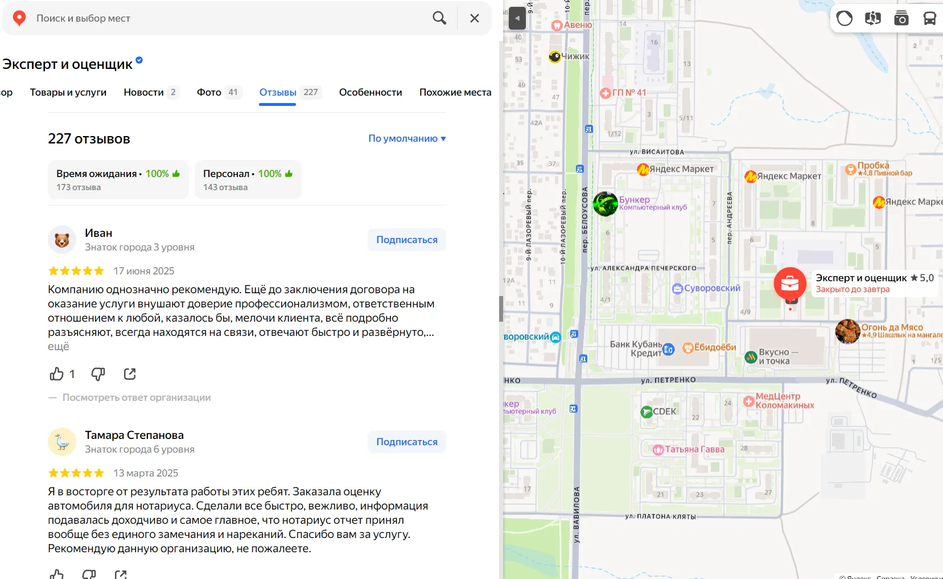This screenshot has width=943, height=579.
Task: Click the ГП № 41 clinic marker
Action: (606, 93)
